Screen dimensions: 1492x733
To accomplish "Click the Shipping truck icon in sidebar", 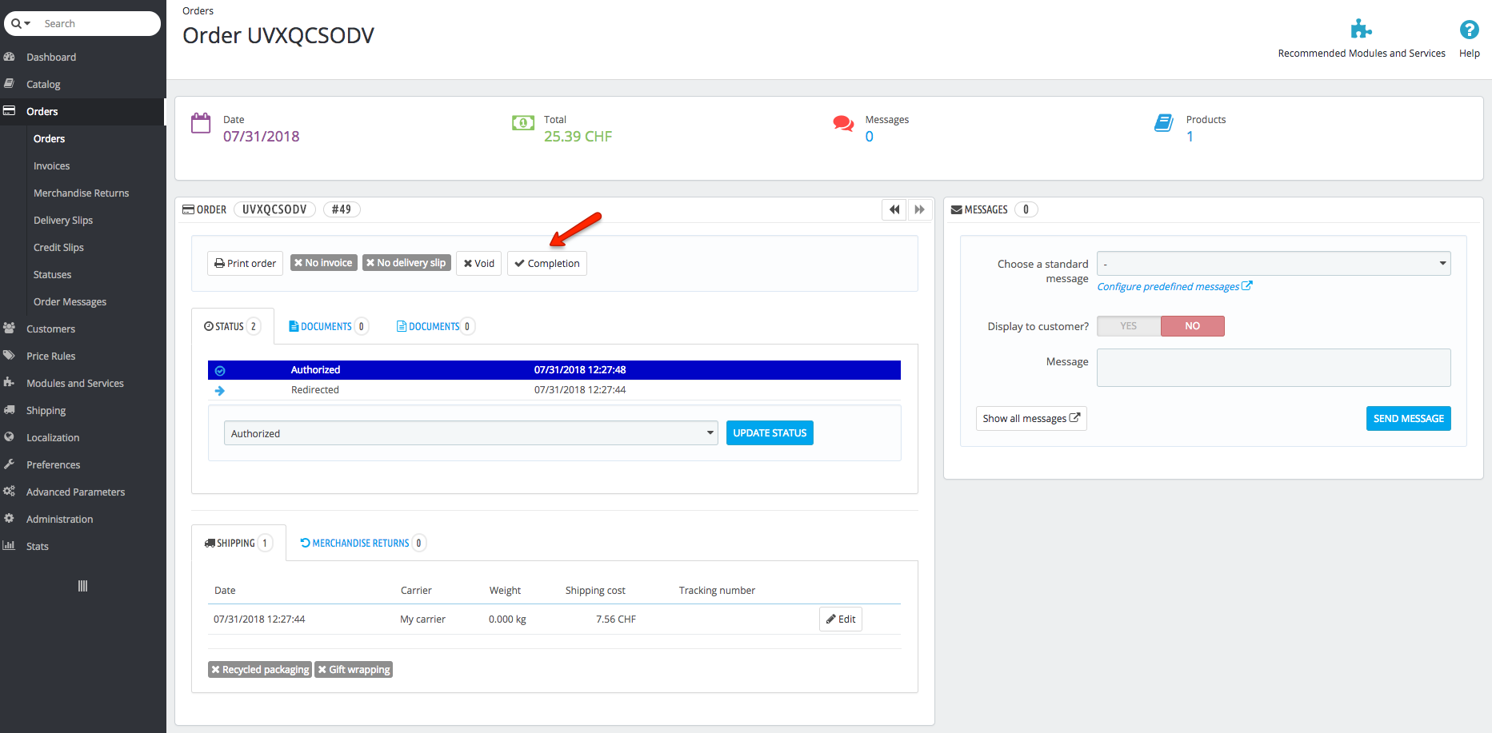I will click(10, 410).
